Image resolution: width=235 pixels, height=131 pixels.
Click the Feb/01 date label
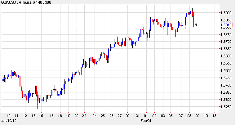pos(146,121)
